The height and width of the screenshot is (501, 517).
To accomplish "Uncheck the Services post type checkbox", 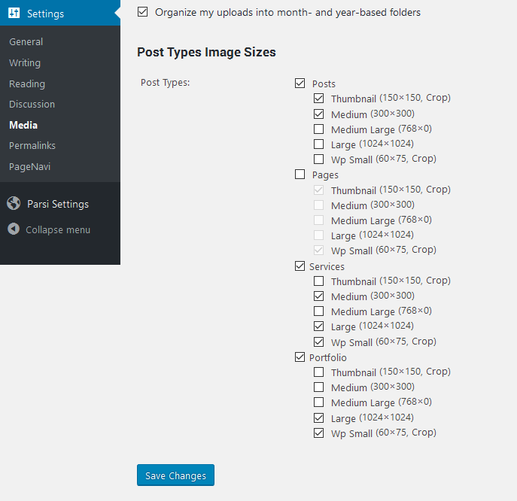I will [x=300, y=266].
